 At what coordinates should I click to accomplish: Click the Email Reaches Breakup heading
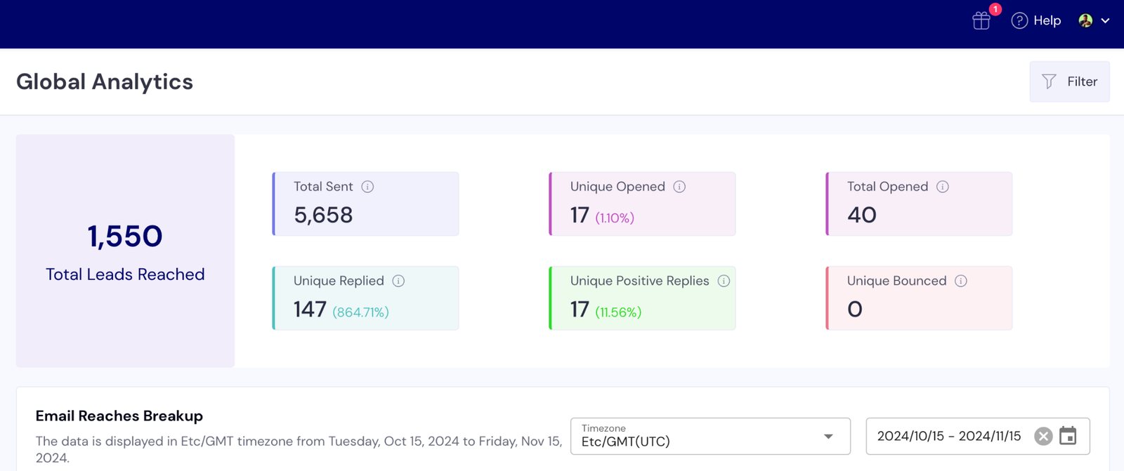point(119,416)
